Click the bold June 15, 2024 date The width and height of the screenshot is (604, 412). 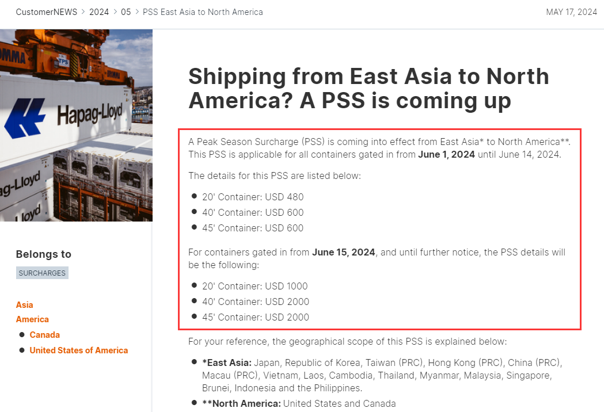344,252
